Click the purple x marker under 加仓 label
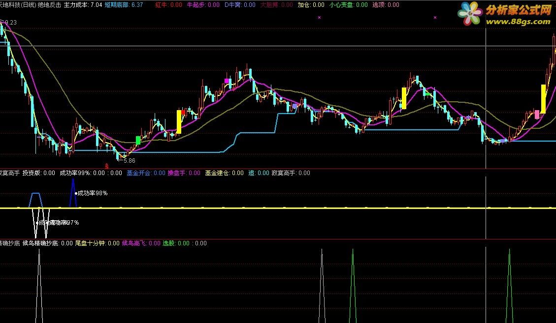Image resolution: width=556 pixels, height=323 pixels. [319, 17]
